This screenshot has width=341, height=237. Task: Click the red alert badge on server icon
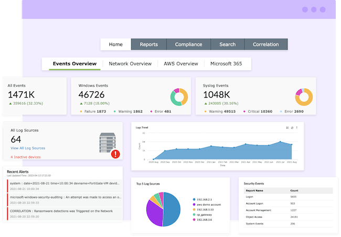point(115,154)
